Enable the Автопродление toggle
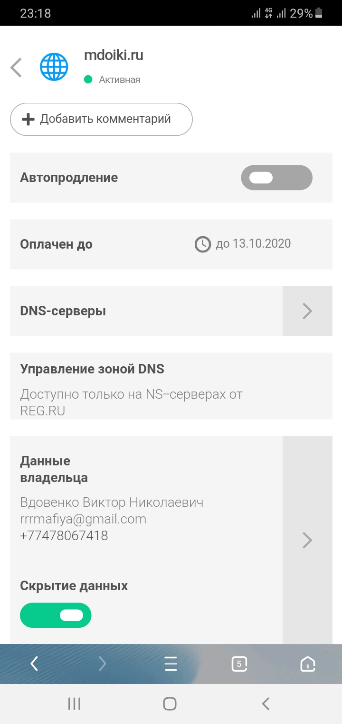Image resolution: width=342 pixels, height=724 pixels. [276, 178]
